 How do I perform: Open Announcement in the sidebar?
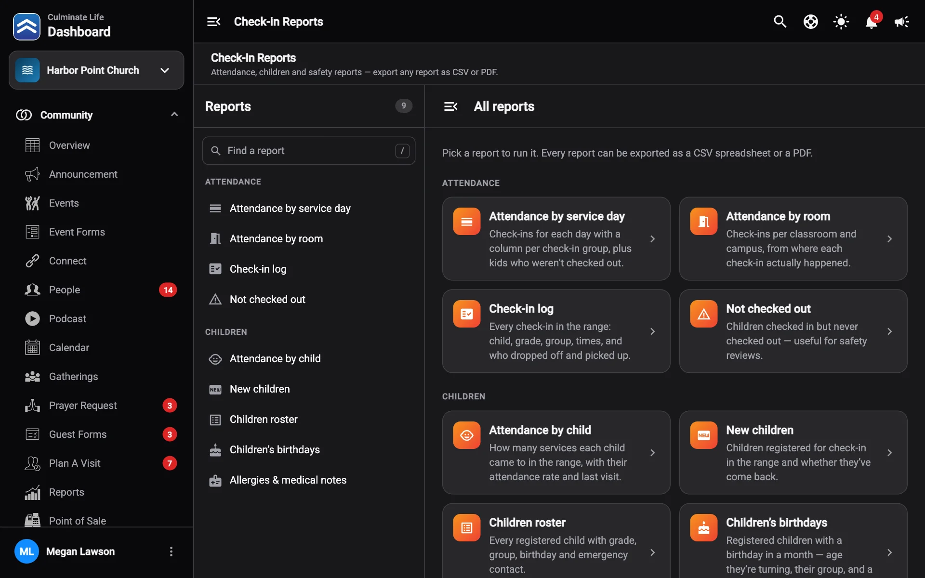pyautogui.click(x=96, y=174)
